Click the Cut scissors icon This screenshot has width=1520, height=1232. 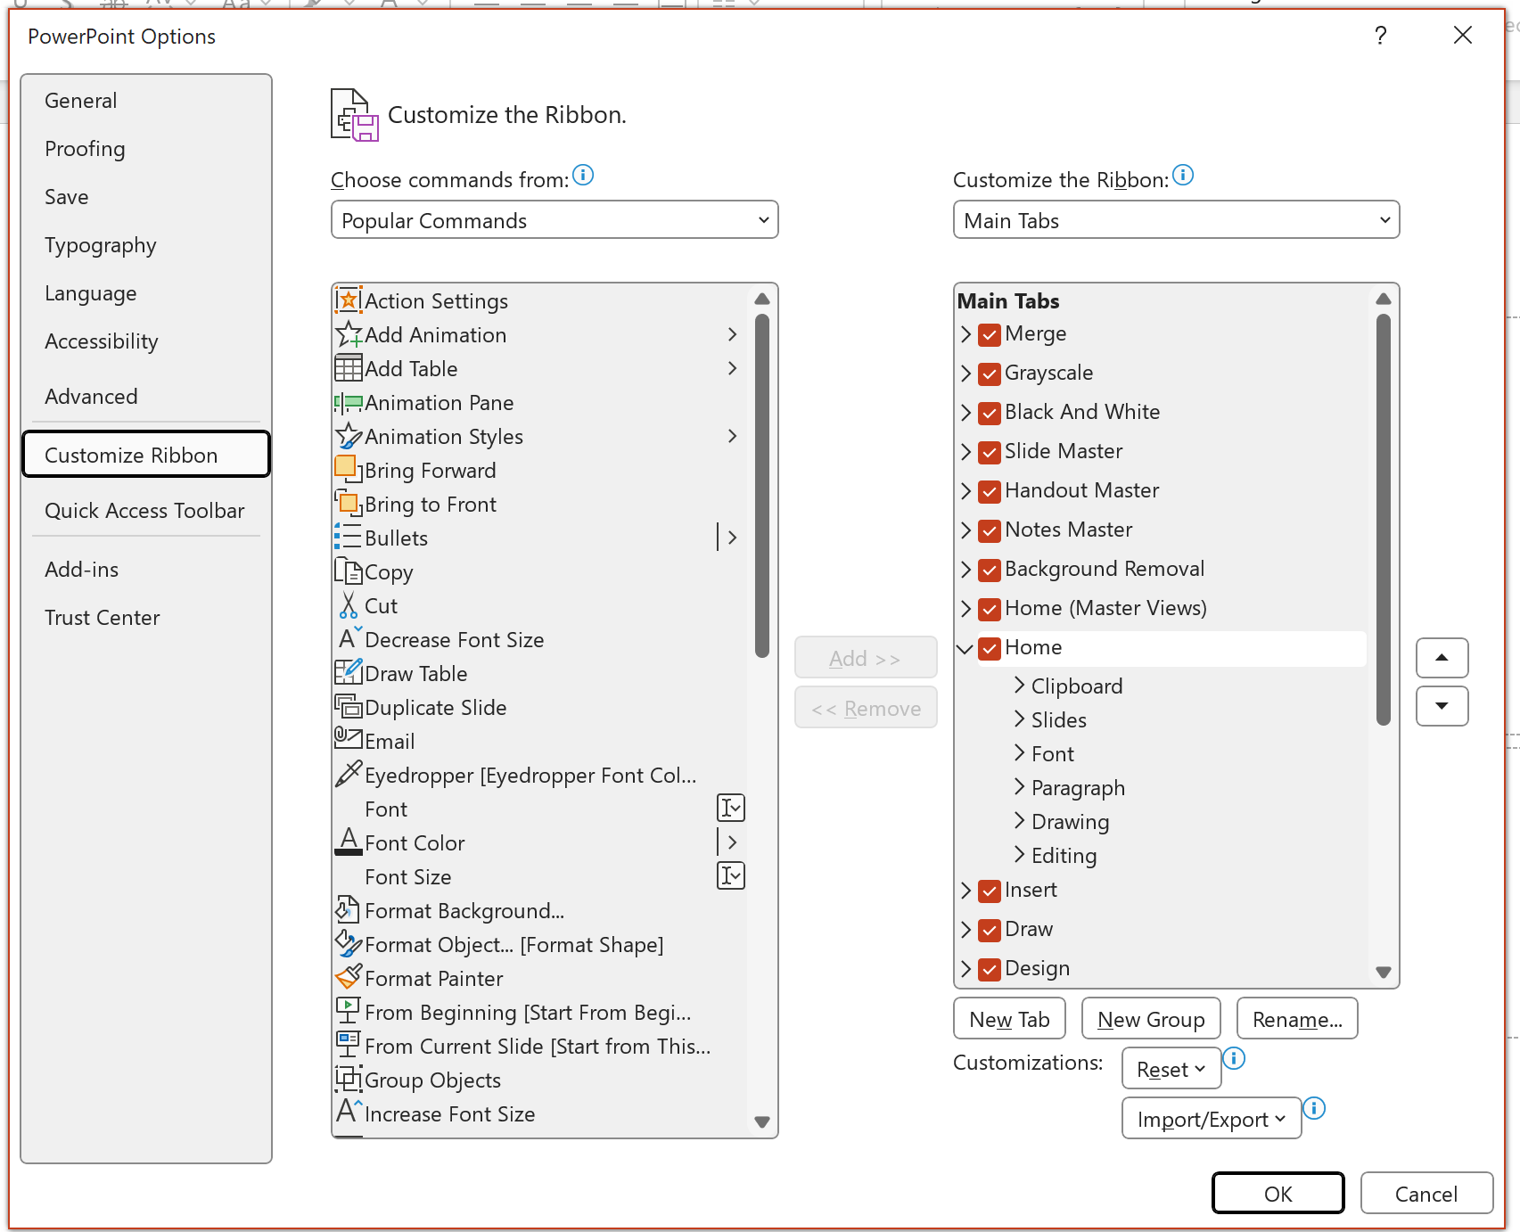point(349,605)
